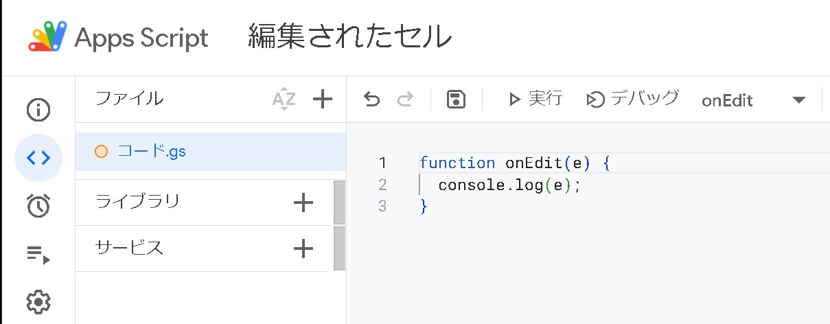Run the script with 実行 button
830x324 pixels.
point(535,99)
